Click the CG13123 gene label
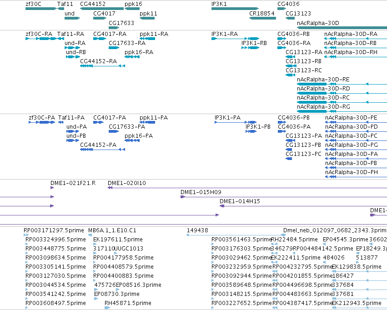Image resolution: width=387 pixels, height=310 pixels. (298, 14)
